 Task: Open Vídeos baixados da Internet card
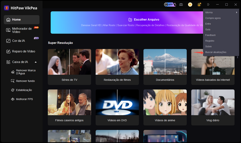pos(213,67)
